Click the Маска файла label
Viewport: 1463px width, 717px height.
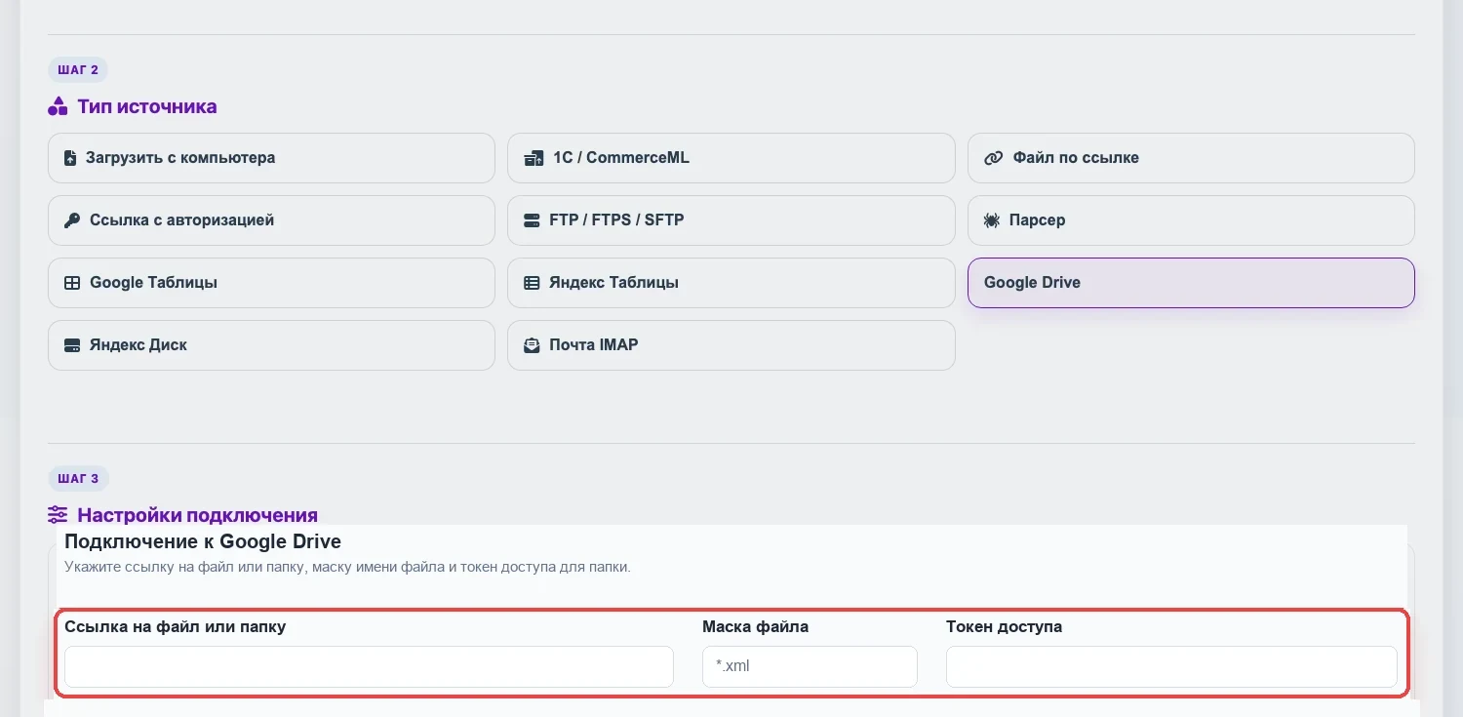(x=755, y=627)
